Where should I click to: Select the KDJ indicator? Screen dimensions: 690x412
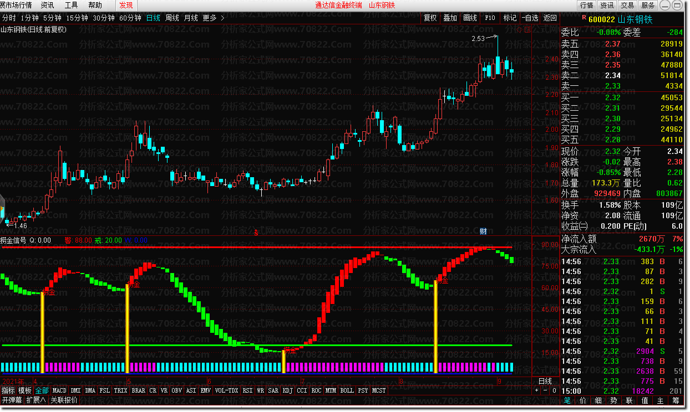click(287, 390)
